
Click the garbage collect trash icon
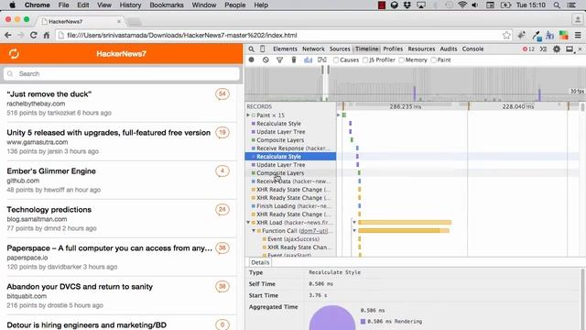point(294,60)
